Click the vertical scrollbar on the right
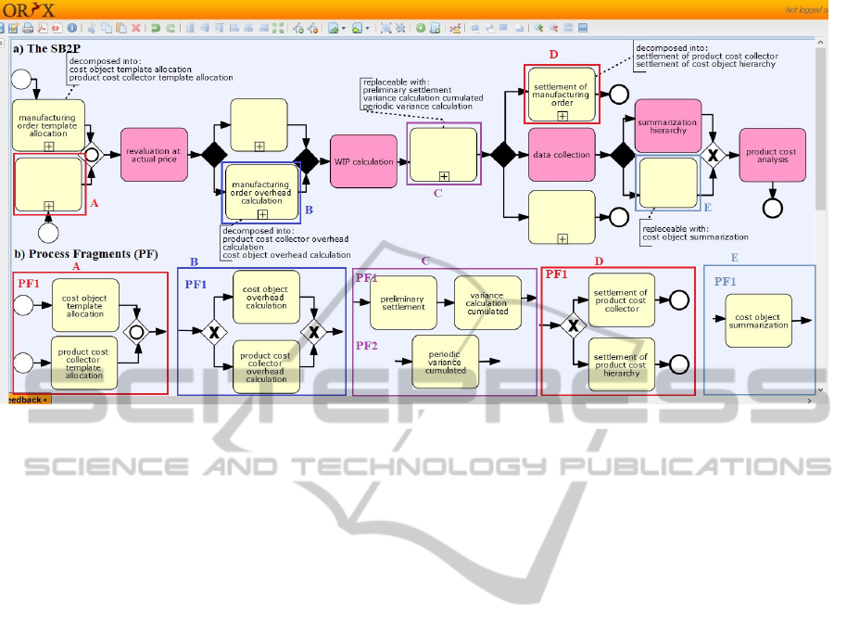The image size is (847, 637). point(818,139)
